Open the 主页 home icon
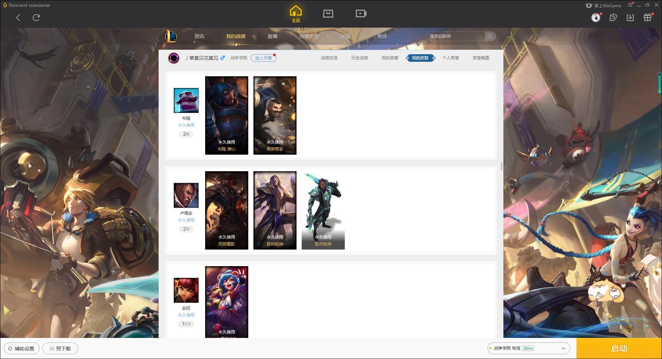The width and height of the screenshot is (662, 359). pos(296,14)
